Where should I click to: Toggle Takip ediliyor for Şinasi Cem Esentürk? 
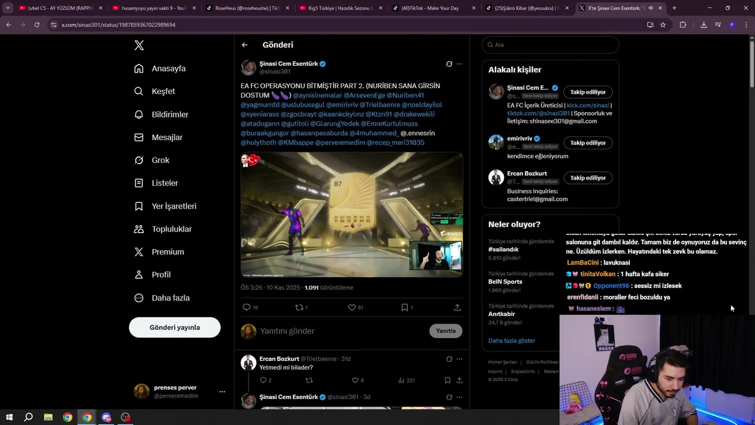pos(588,92)
